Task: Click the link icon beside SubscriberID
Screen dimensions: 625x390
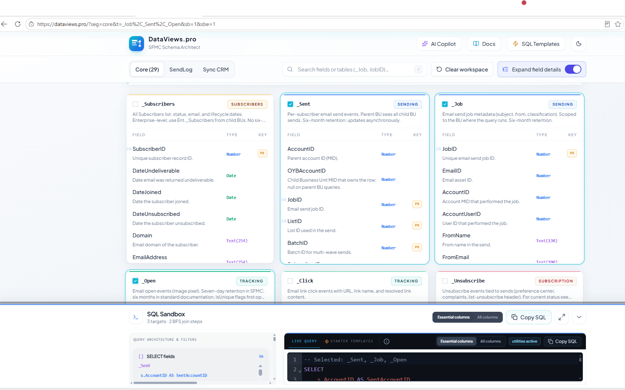Action: click(x=129, y=149)
